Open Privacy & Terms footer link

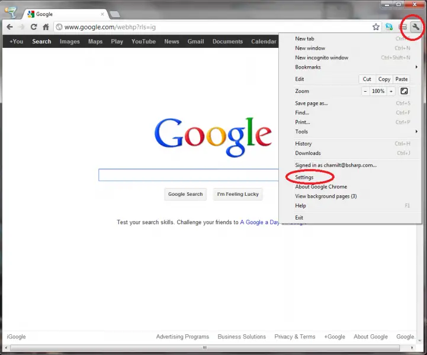pyautogui.click(x=295, y=337)
